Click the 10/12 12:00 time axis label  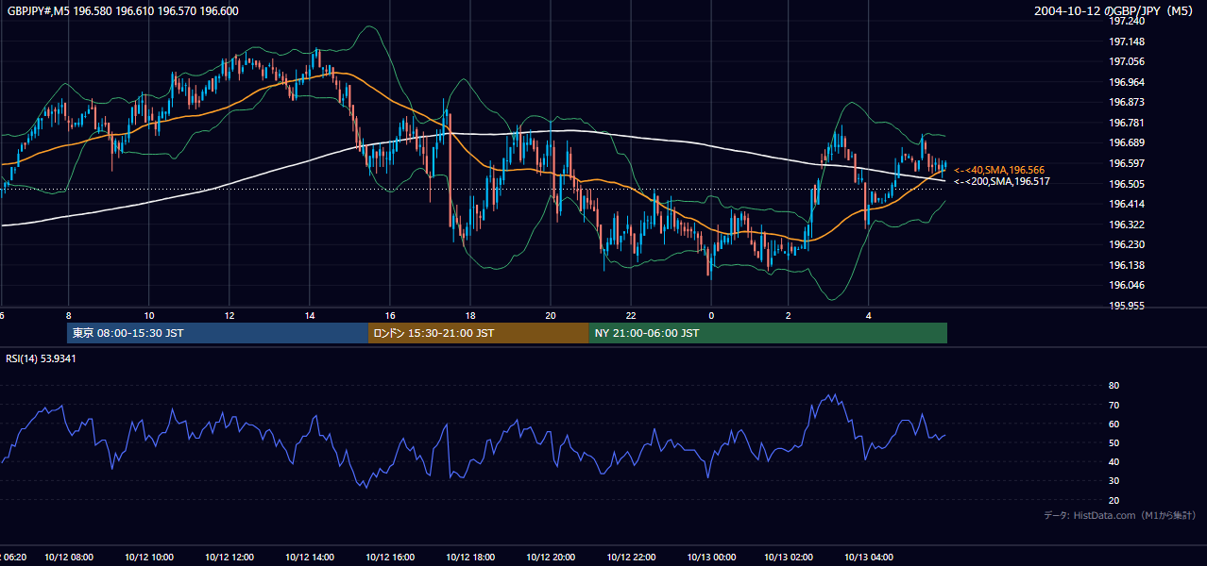[229, 558]
